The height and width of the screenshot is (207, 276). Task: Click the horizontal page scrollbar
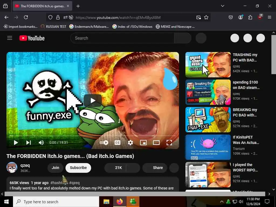pyautogui.click(x=135, y=194)
